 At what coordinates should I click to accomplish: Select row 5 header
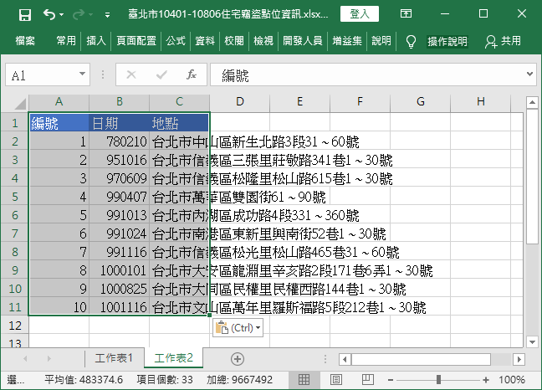pyautogui.click(x=14, y=197)
